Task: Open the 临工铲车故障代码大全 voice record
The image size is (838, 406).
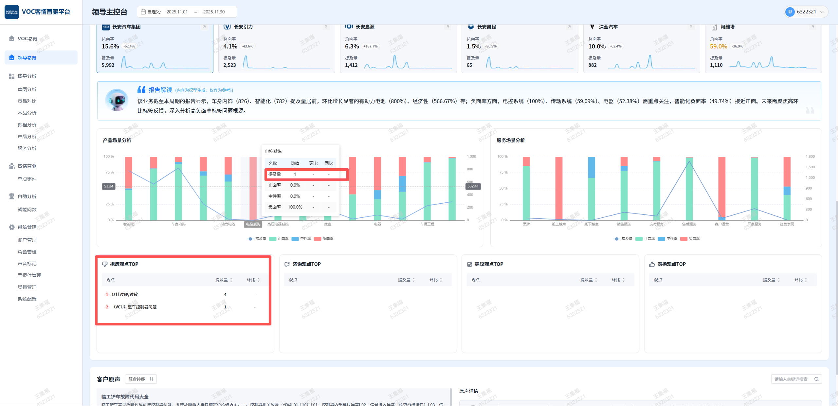Action: (125, 397)
